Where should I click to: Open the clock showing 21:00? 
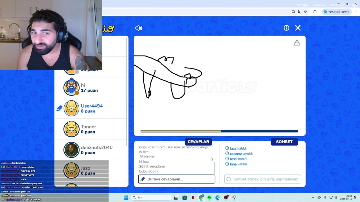(346, 198)
